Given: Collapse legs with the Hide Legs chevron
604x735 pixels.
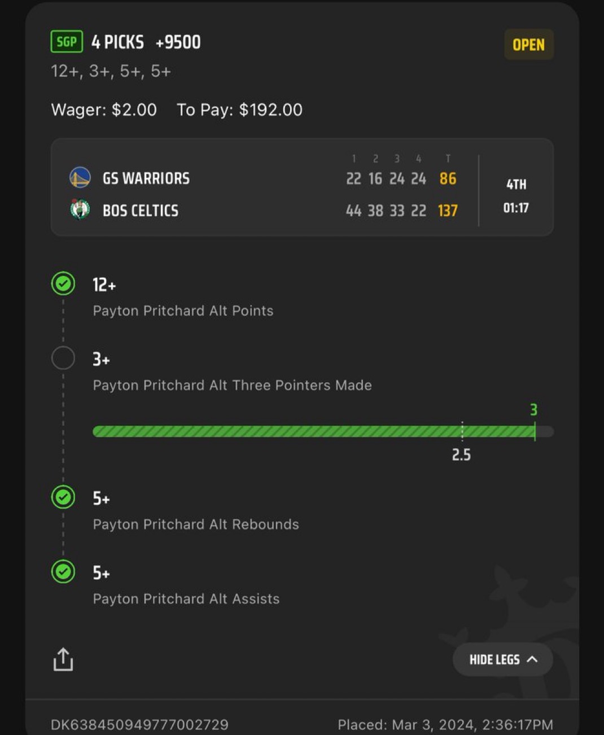Looking at the screenshot, I should coord(532,659).
